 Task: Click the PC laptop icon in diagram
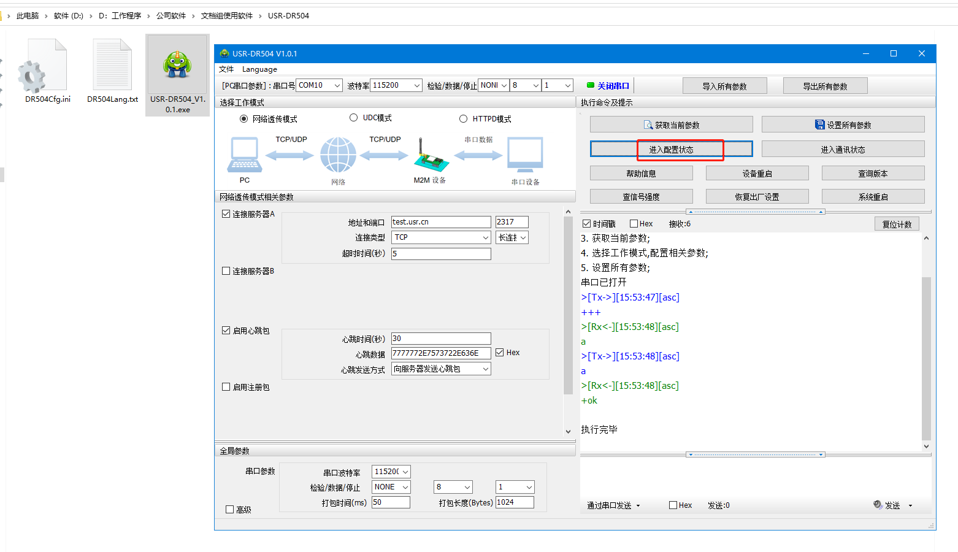click(245, 155)
